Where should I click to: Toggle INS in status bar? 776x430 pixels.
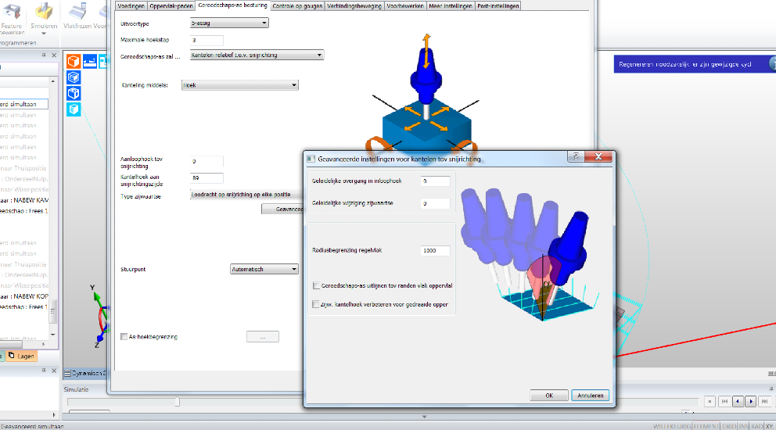[x=743, y=426]
